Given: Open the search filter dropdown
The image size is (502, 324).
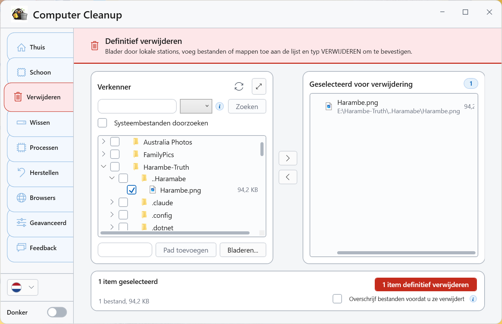Looking at the screenshot, I should click(196, 106).
